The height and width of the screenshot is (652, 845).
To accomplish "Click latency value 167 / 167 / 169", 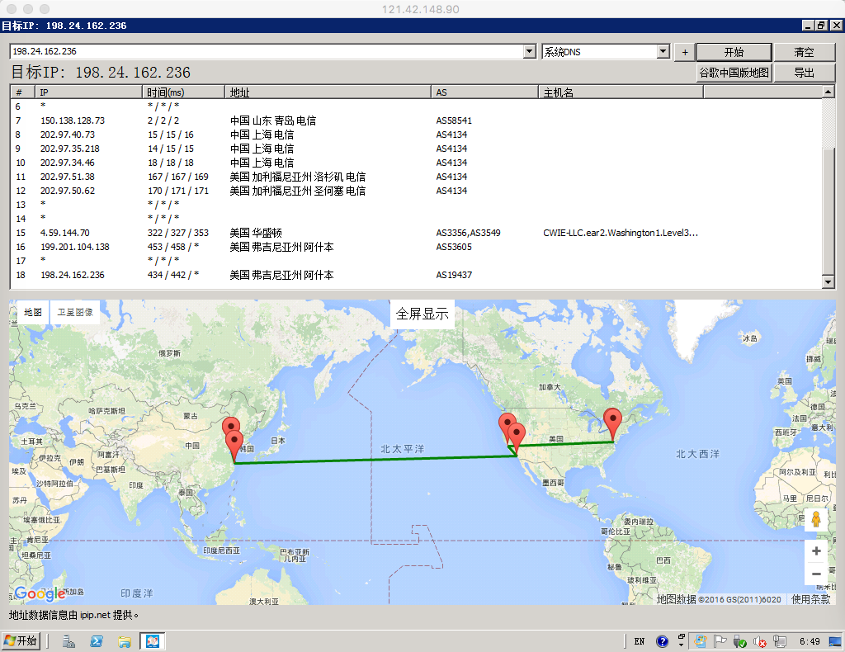I will click(178, 177).
